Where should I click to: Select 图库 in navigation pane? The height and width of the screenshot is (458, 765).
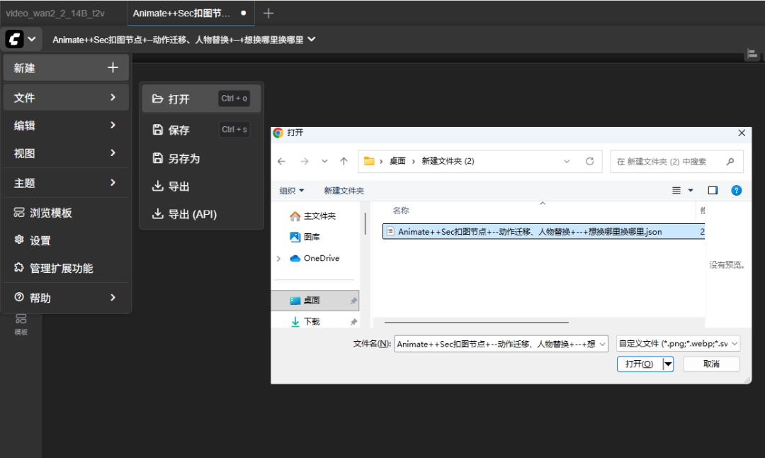[305, 237]
